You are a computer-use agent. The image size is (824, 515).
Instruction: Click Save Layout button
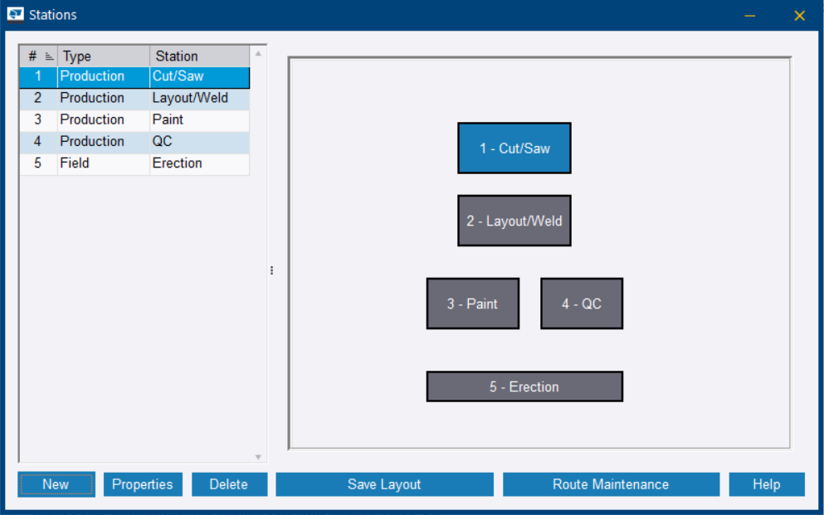tap(384, 484)
